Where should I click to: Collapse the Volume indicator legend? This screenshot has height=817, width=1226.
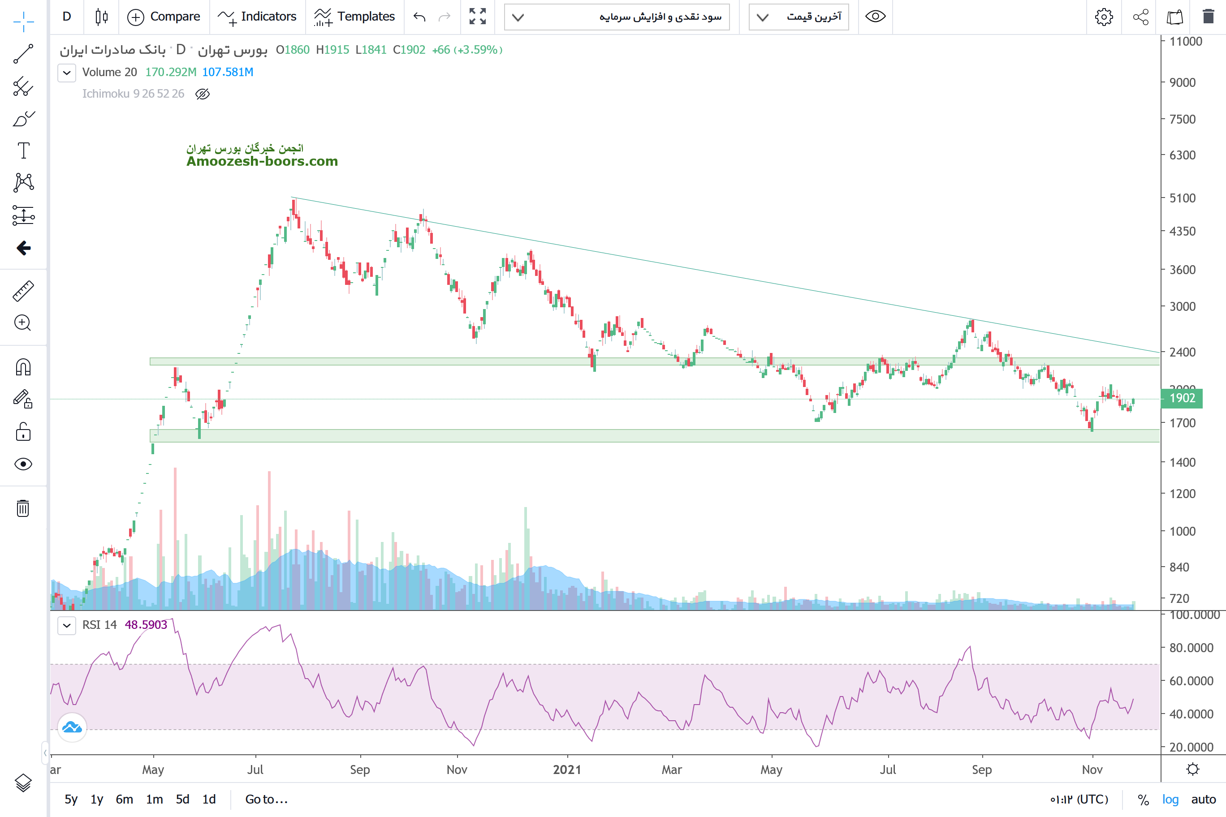[x=67, y=73]
